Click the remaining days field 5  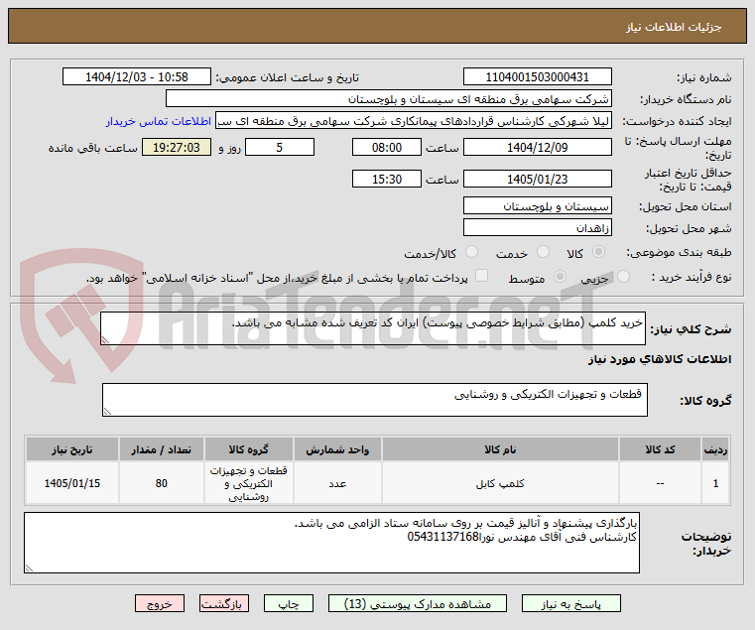(280, 148)
